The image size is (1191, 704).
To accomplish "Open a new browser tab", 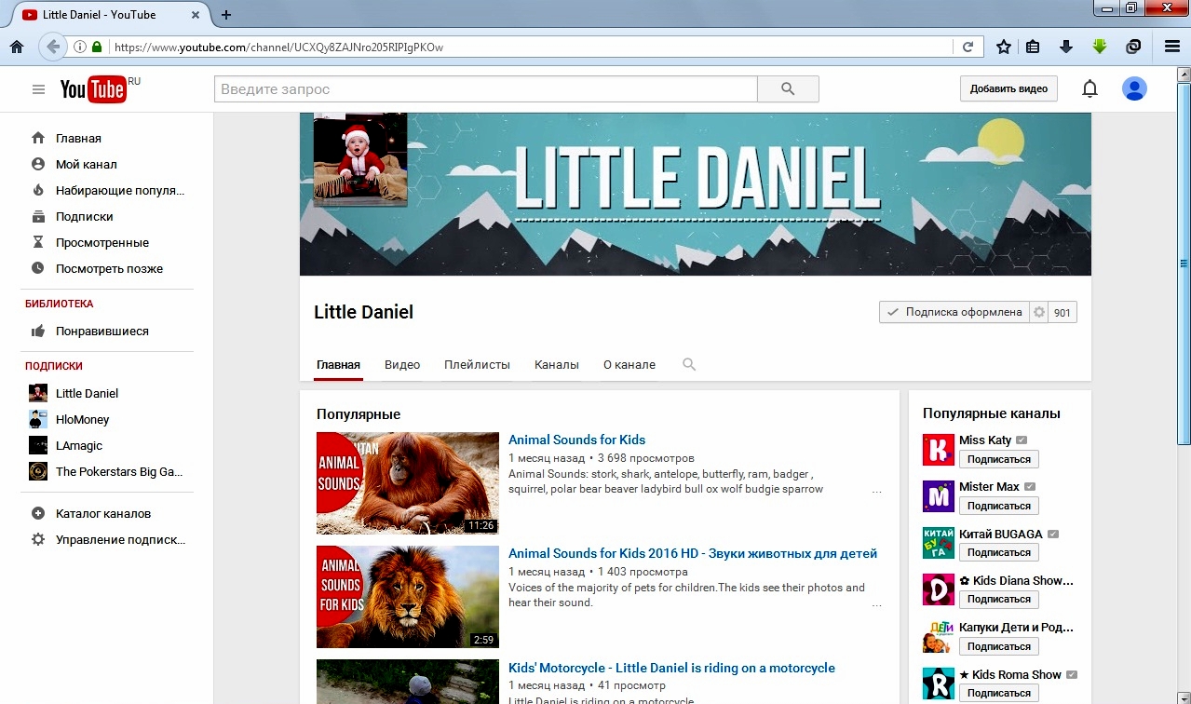I will [x=226, y=15].
